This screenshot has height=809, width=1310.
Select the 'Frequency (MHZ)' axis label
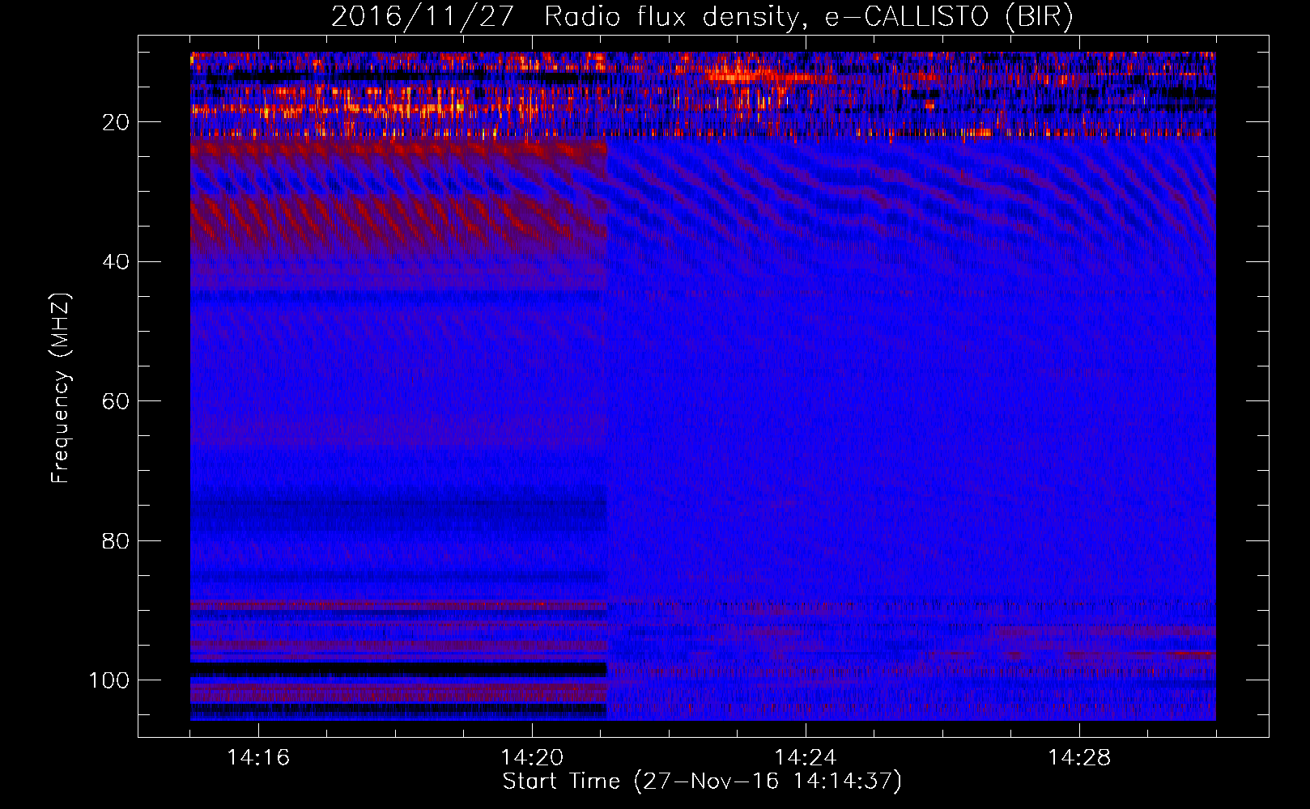(x=61, y=388)
